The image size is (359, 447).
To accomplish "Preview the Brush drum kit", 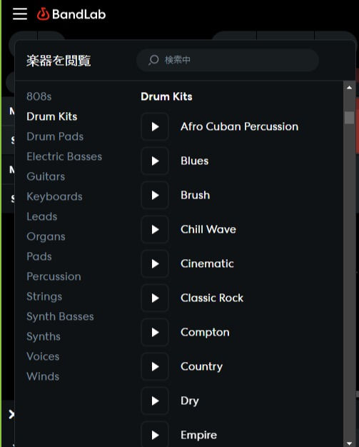I will coord(155,195).
